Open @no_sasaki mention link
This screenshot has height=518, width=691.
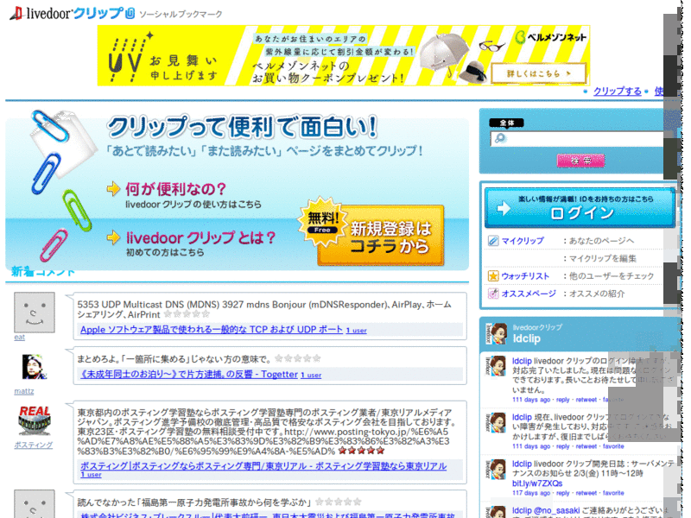click(556, 510)
